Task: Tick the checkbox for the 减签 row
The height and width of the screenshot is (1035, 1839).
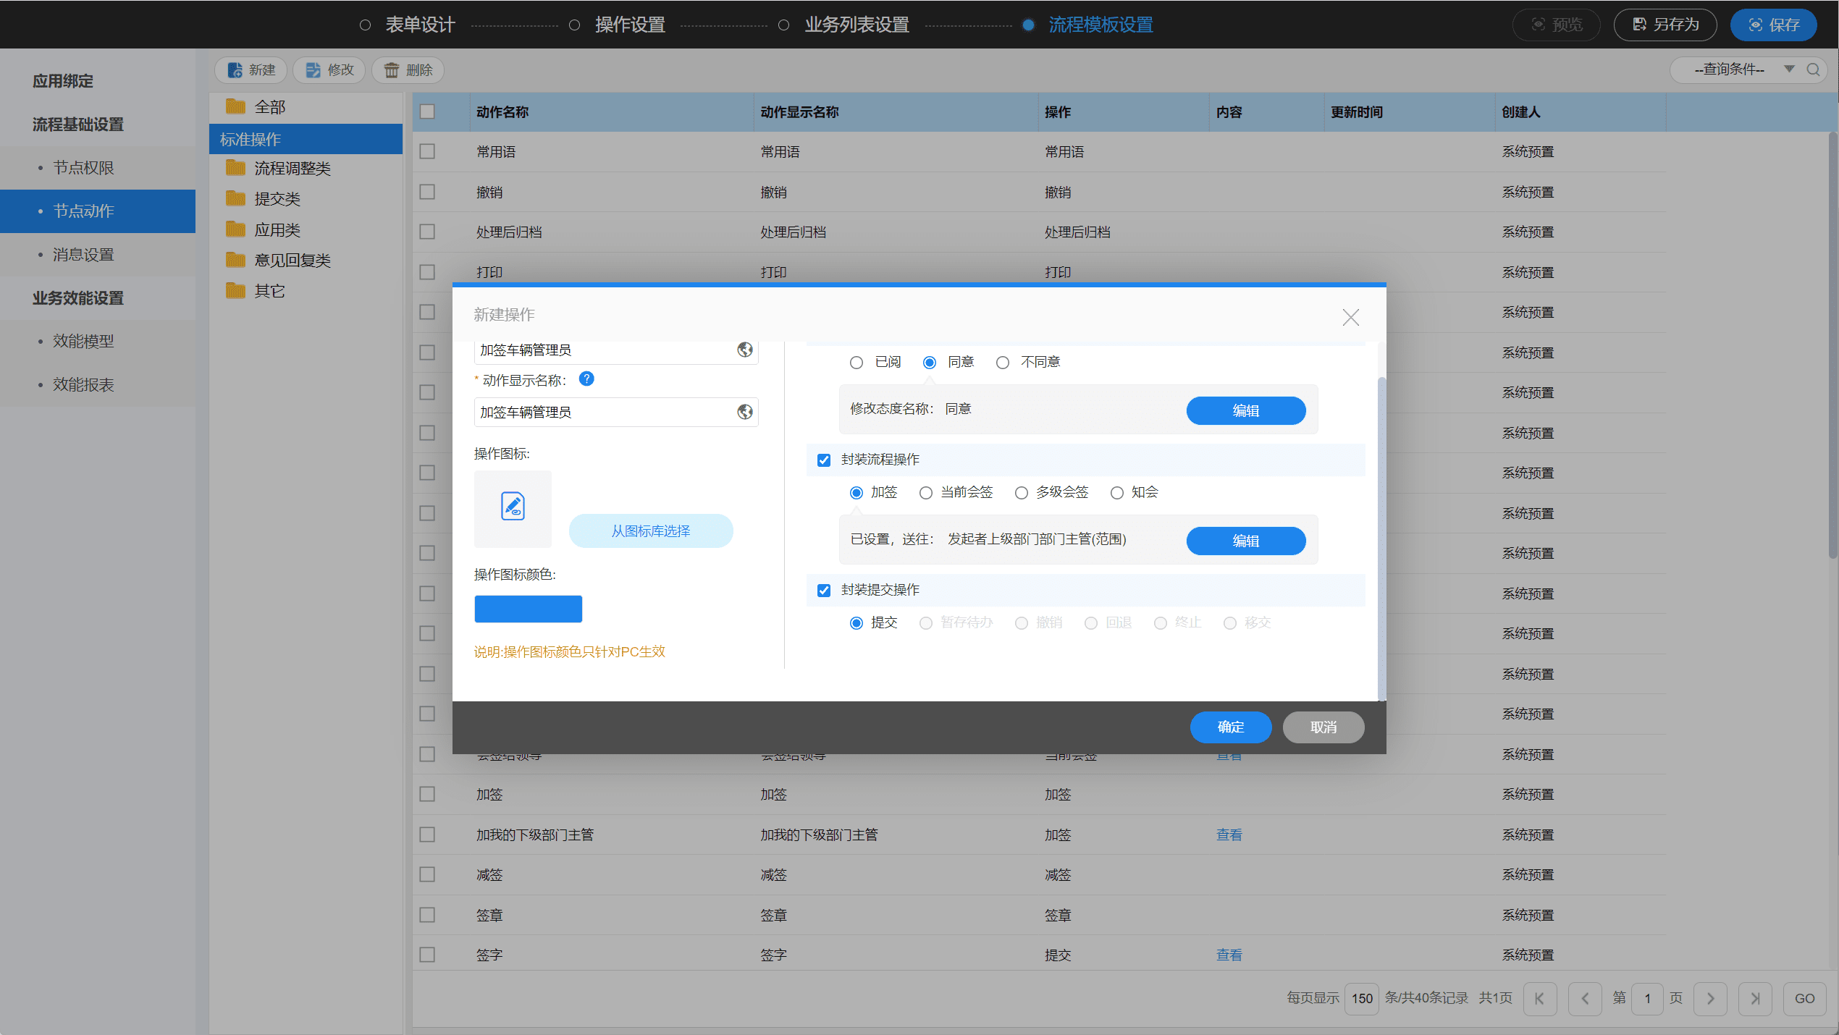Action: (427, 874)
